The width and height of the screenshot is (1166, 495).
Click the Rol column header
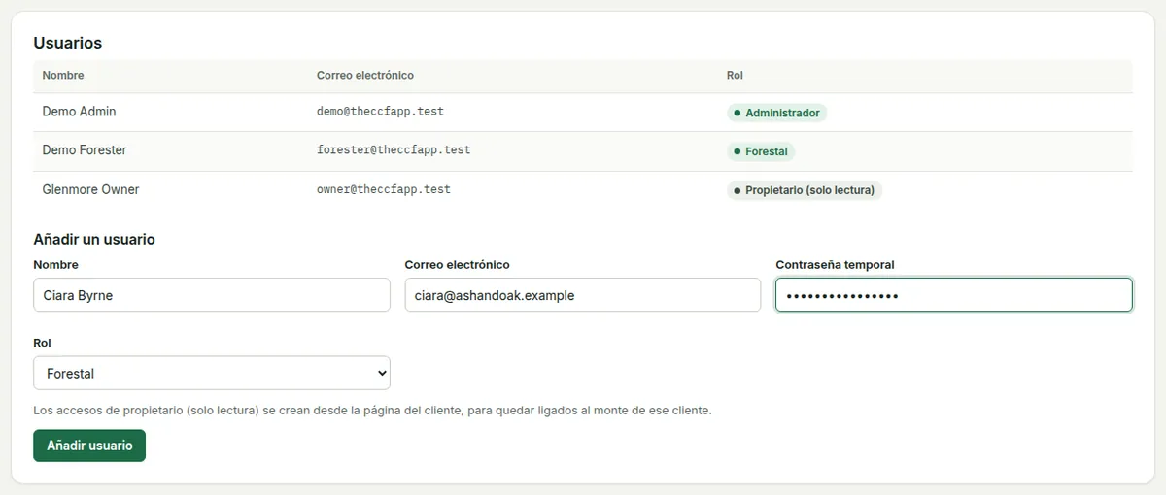coord(735,76)
